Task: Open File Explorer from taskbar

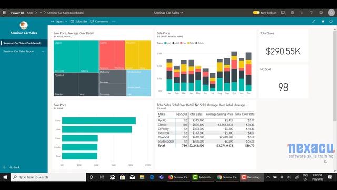Action: tap(142, 177)
